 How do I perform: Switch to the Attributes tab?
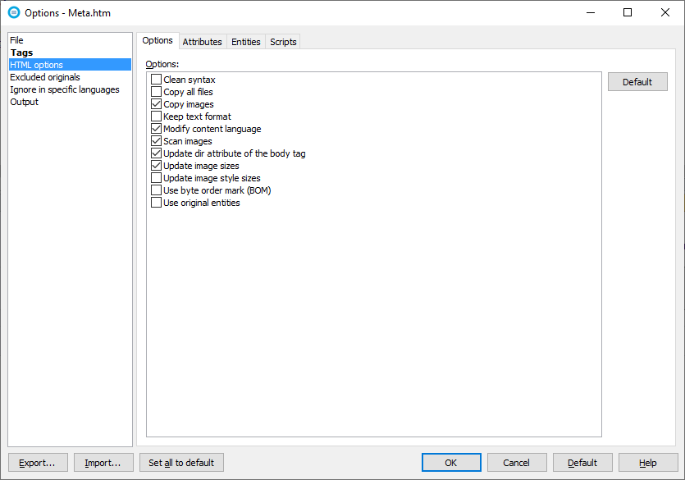pyautogui.click(x=203, y=42)
